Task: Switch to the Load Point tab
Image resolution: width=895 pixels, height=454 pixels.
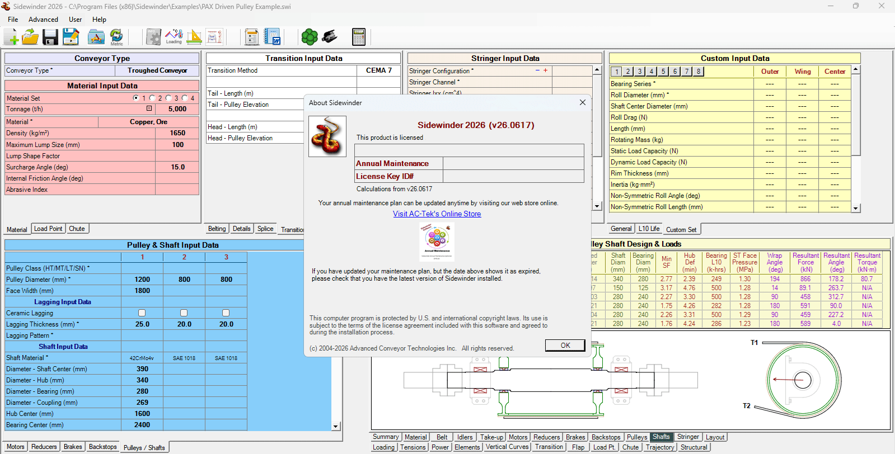Action: click(48, 229)
